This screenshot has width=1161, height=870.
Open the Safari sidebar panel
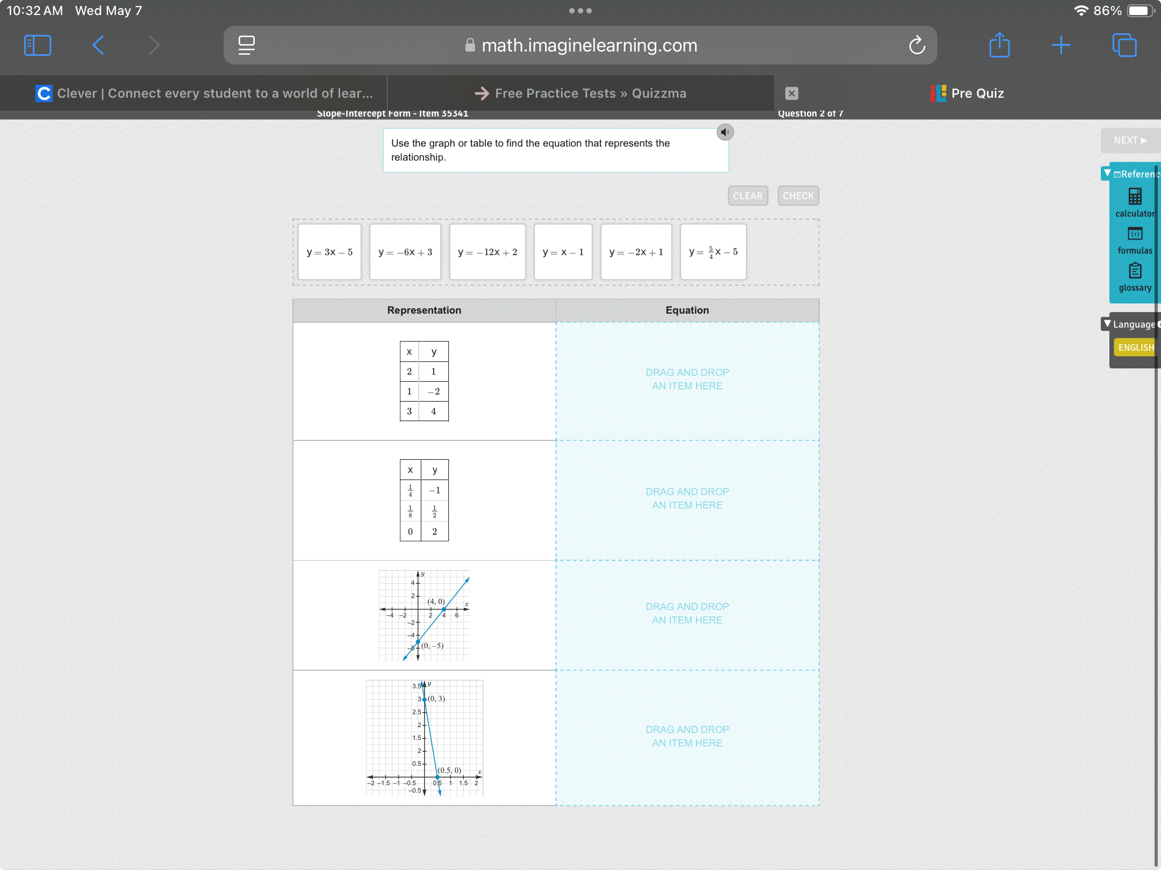[38, 46]
